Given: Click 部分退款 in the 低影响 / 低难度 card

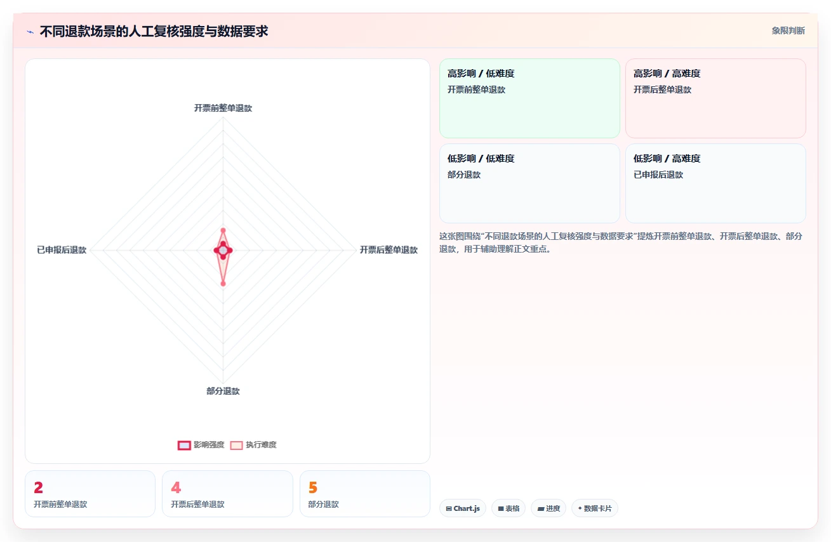Looking at the screenshot, I should pyautogui.click(x=464, y=175).
